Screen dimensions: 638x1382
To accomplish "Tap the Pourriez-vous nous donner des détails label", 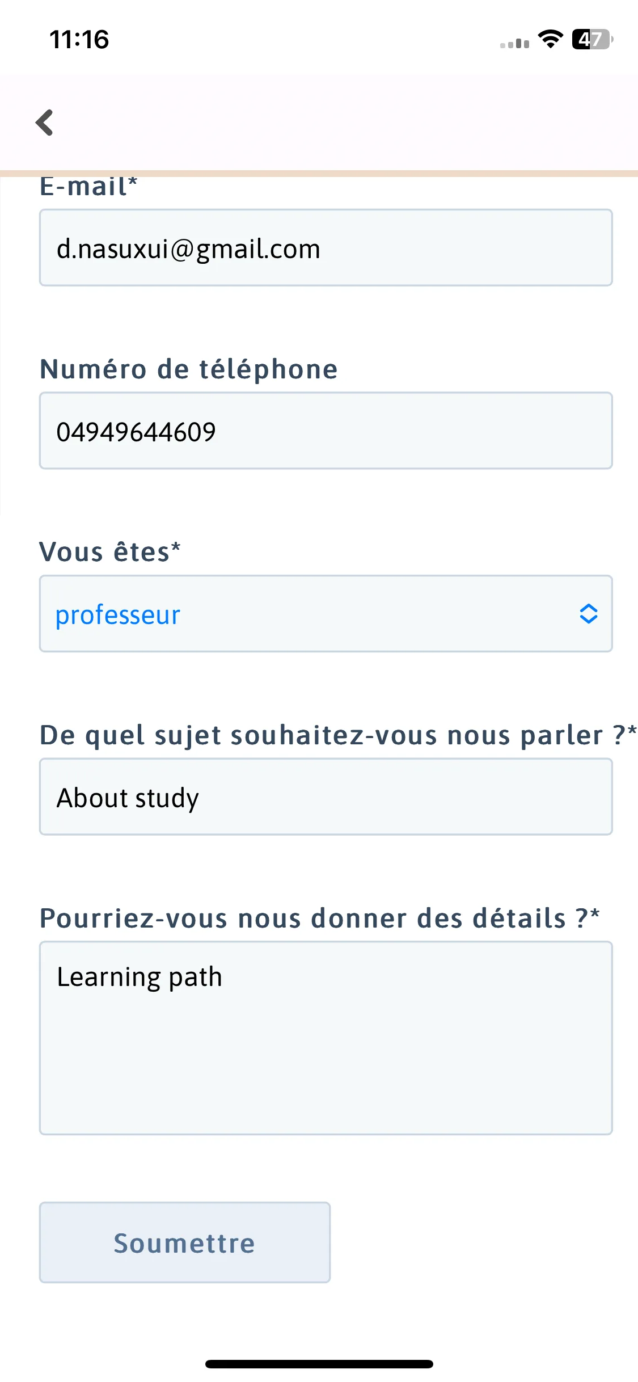I will coord(319,918).
